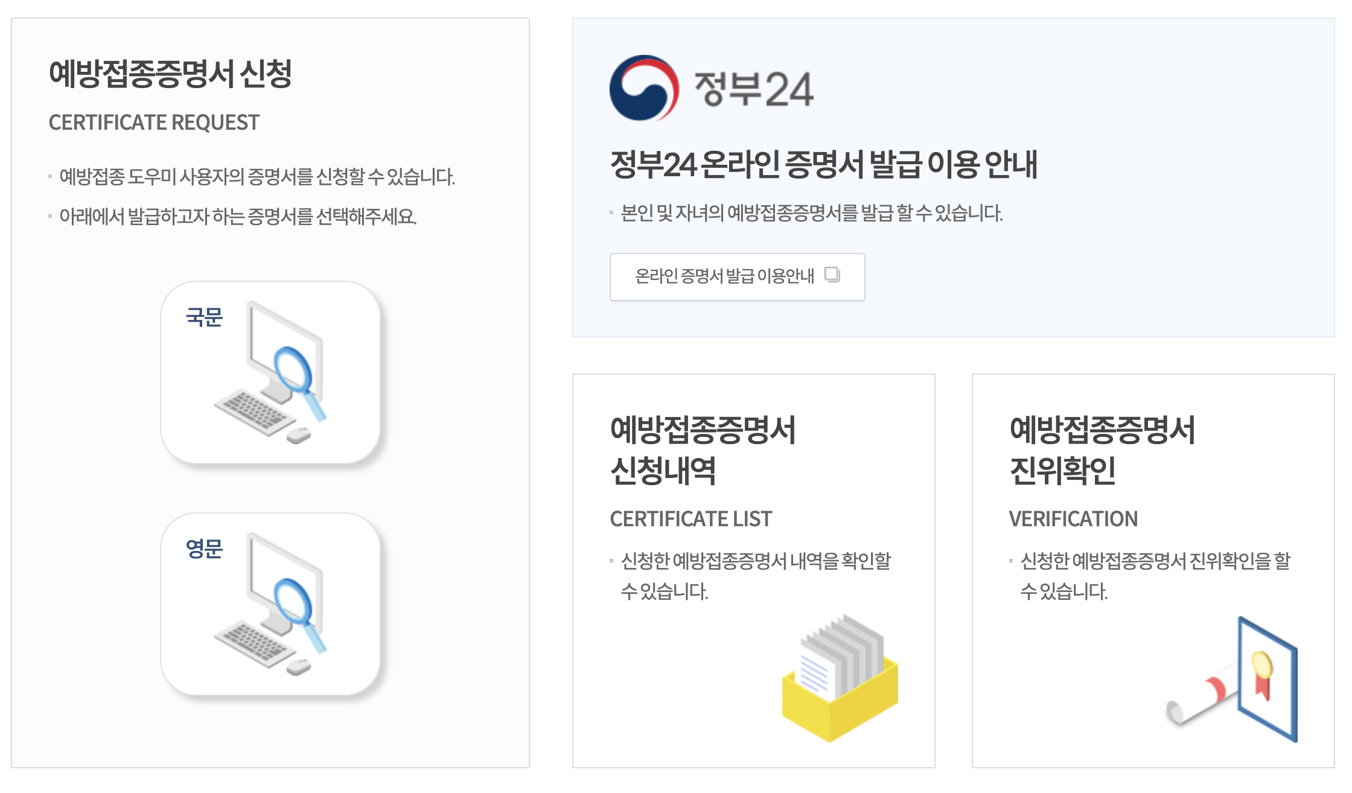The image size is (1352, 793).
Task: Click the VERIFICATION subtitle
Action: pos(1073,518)
